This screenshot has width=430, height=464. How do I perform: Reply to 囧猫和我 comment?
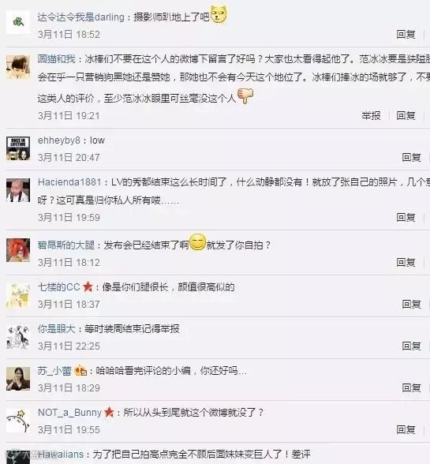tap(406, 115)
